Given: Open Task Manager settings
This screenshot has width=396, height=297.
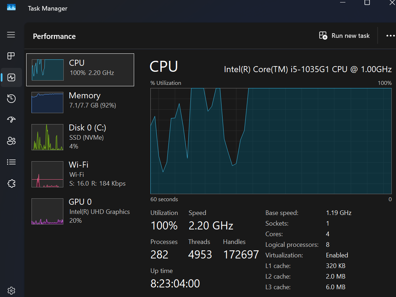Looking at the screenshot, I should (x=11, y=290).
